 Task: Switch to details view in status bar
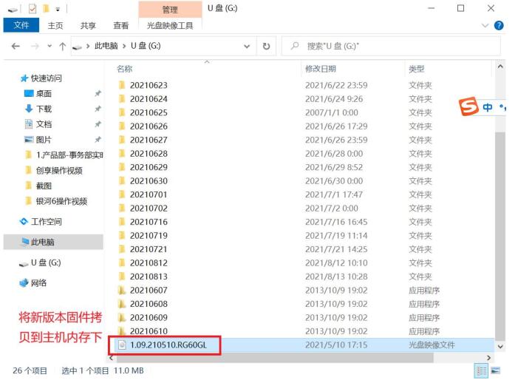tap(481, 370)
